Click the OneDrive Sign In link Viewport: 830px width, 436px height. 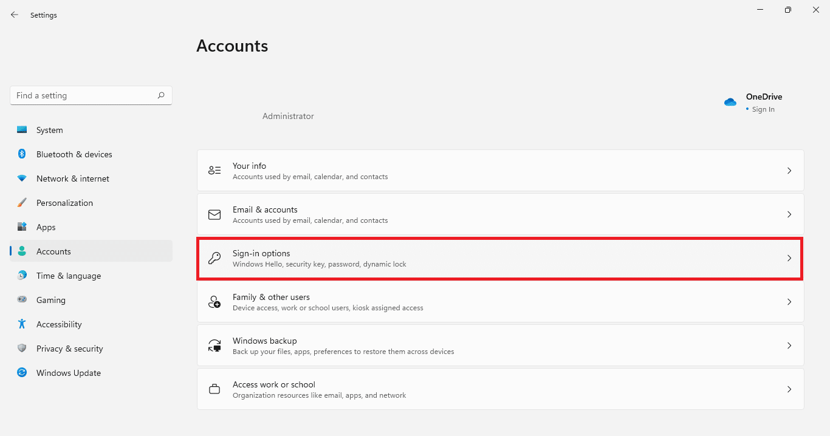[763, 109]
